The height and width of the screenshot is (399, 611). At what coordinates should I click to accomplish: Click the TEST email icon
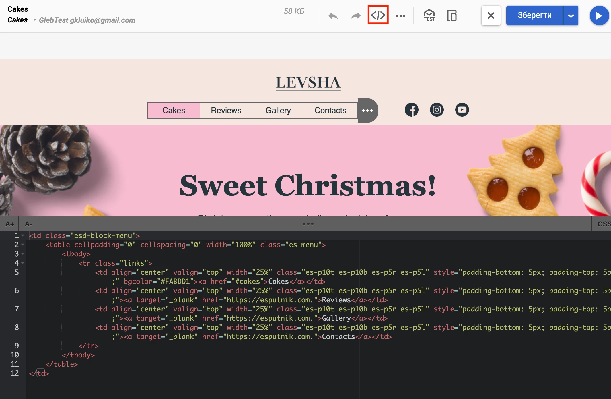coord(429,16)
